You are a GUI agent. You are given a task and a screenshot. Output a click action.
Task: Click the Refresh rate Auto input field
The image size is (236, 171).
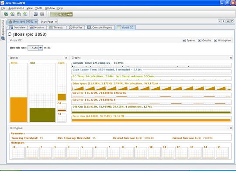point(33,48)
